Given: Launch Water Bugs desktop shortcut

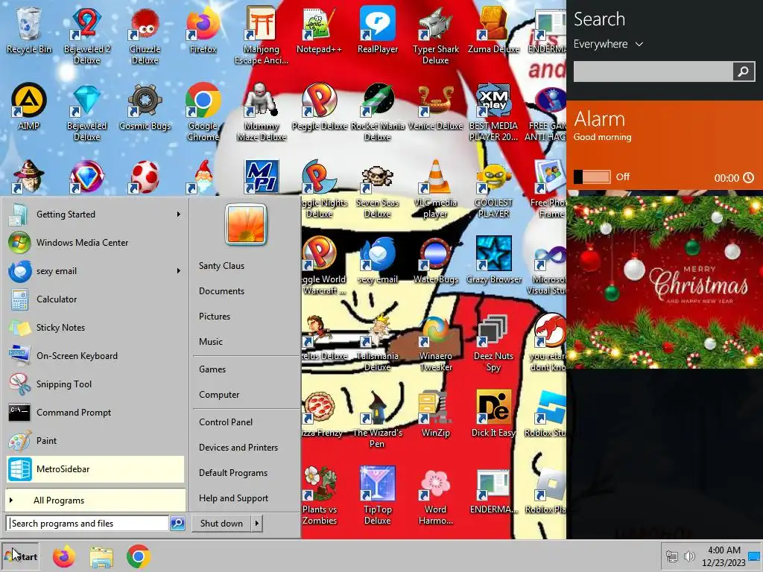Looking at the screenshot, I should click(x=435, y=261).
